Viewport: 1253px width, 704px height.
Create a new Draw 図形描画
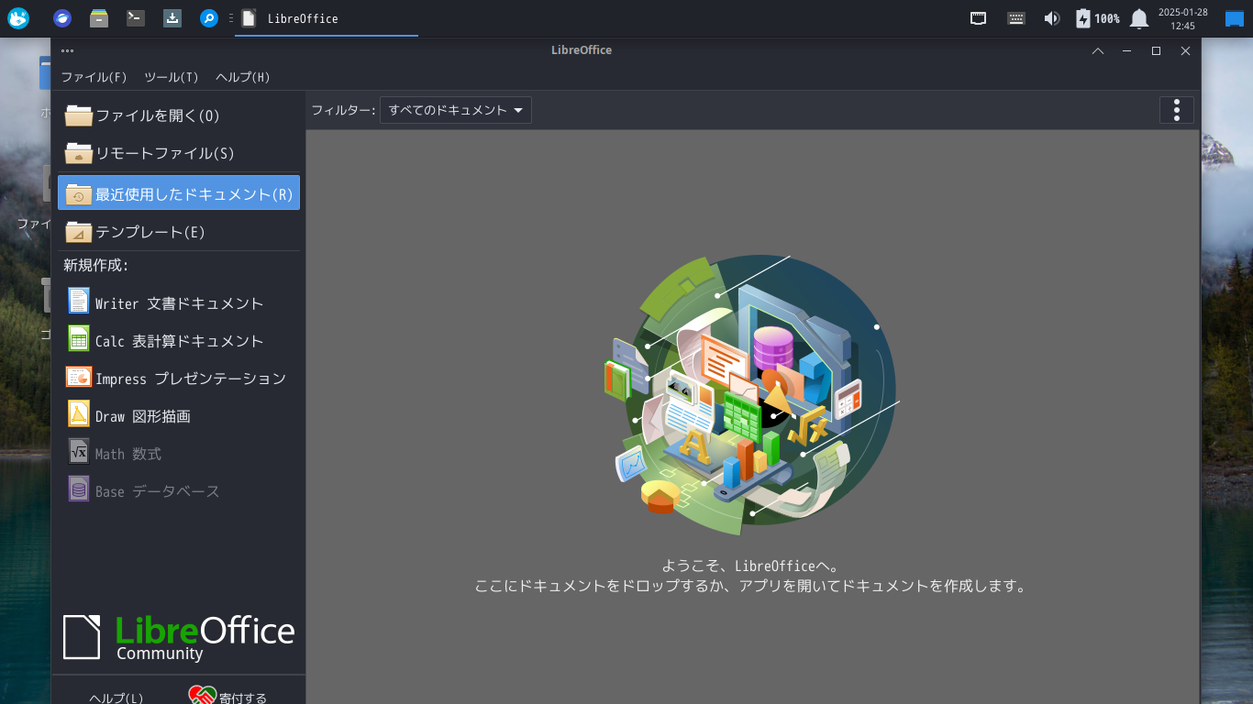click(179, 415)
